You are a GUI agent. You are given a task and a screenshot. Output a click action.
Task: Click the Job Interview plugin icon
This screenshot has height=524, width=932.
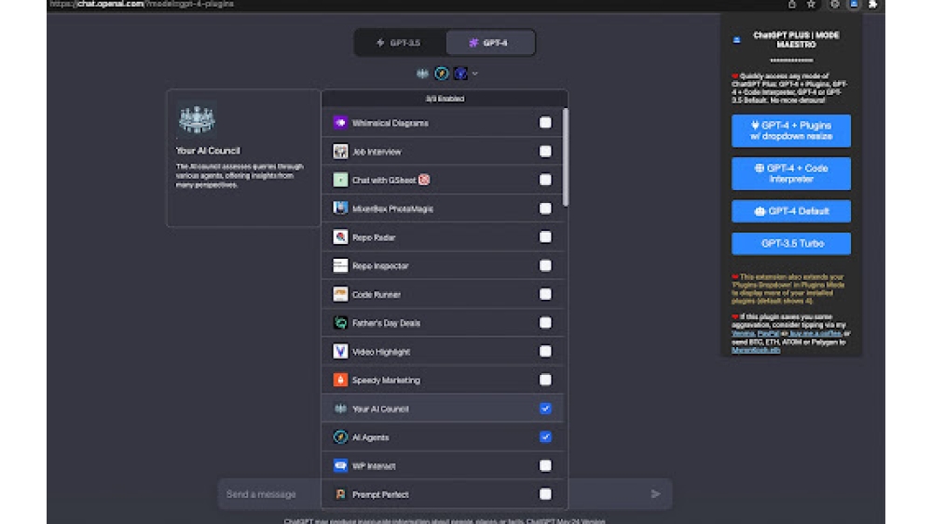tap(340, 152)
